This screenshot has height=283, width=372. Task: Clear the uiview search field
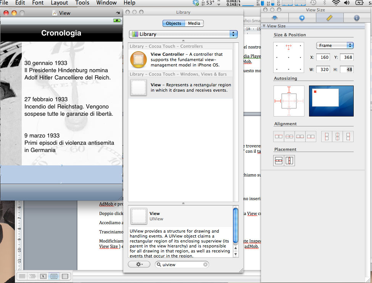coord(205,264)
